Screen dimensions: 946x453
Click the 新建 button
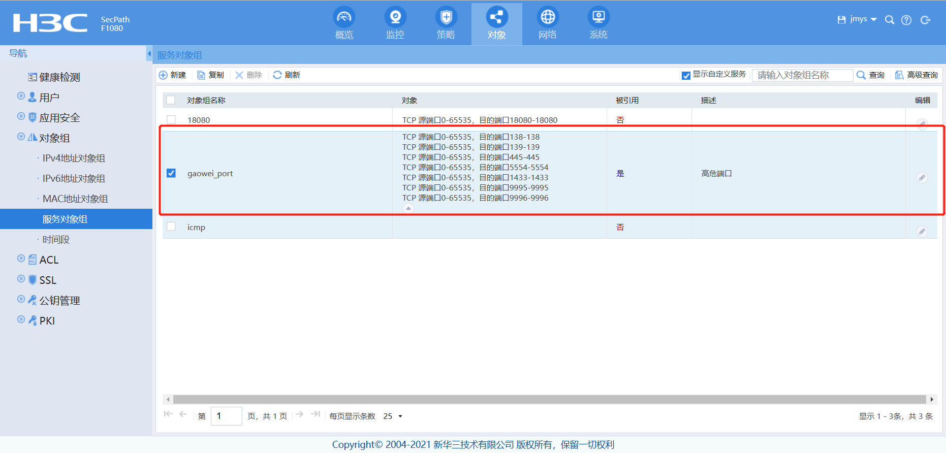pyautogui.click(x=173, y=75)
